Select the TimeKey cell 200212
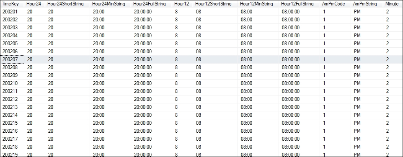The image size is (403, 157). point(12,99)
